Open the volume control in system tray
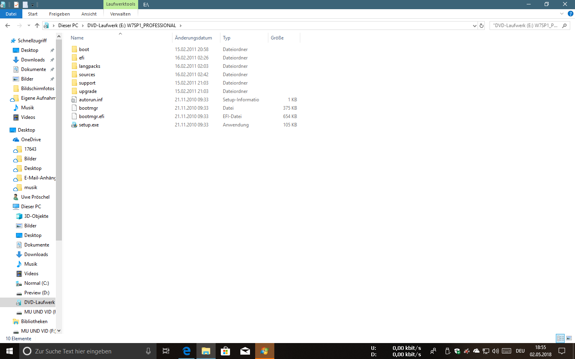575x359 pixels. [496, 351]
